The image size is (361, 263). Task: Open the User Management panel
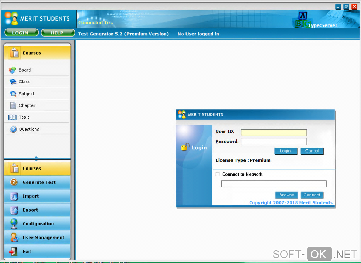pos(37,238)
